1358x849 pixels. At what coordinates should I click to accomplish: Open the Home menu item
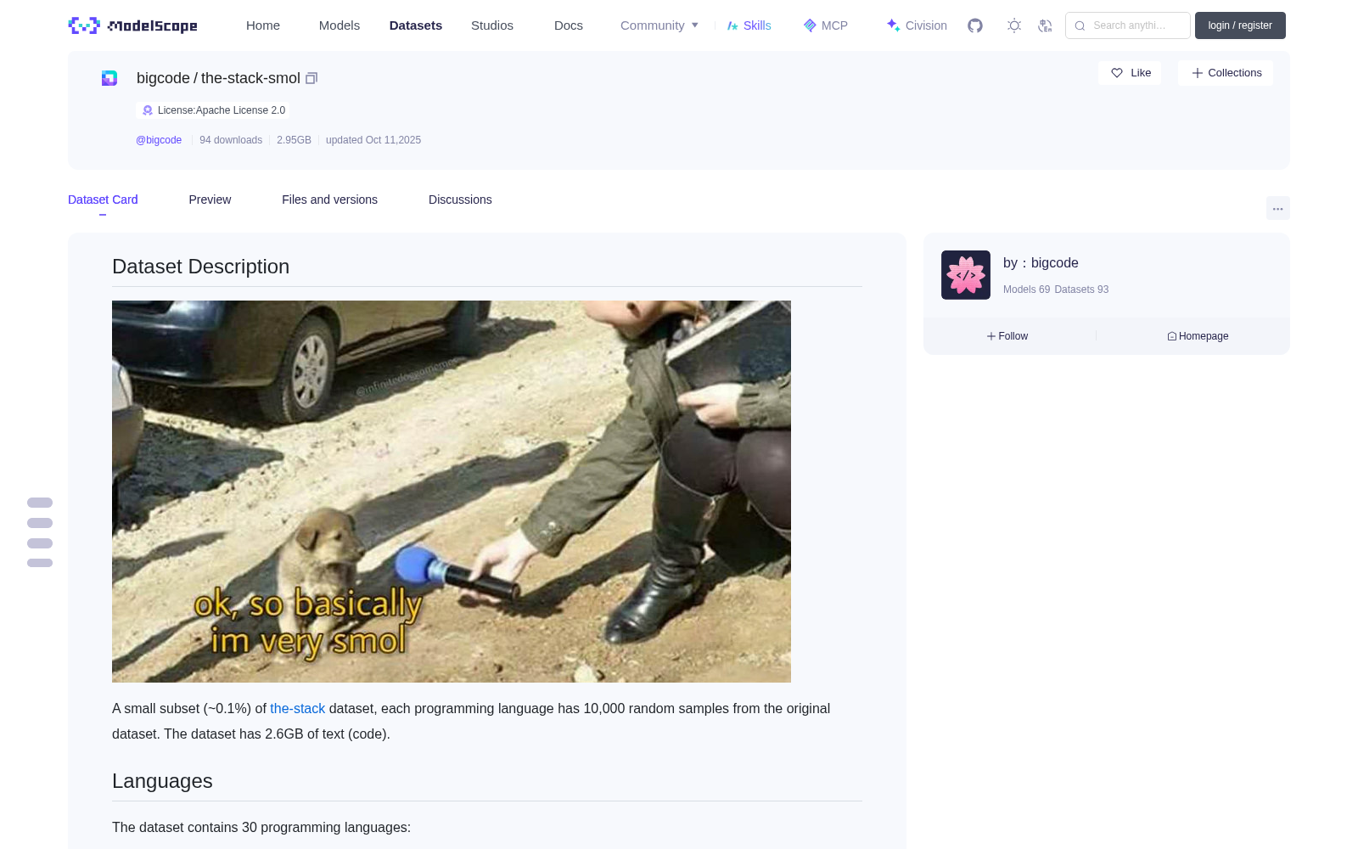[x=263, y=25]
